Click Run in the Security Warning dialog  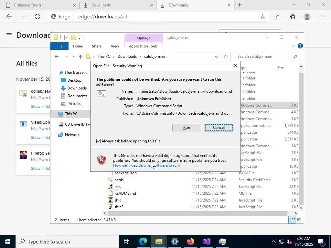tap(187, 127)
